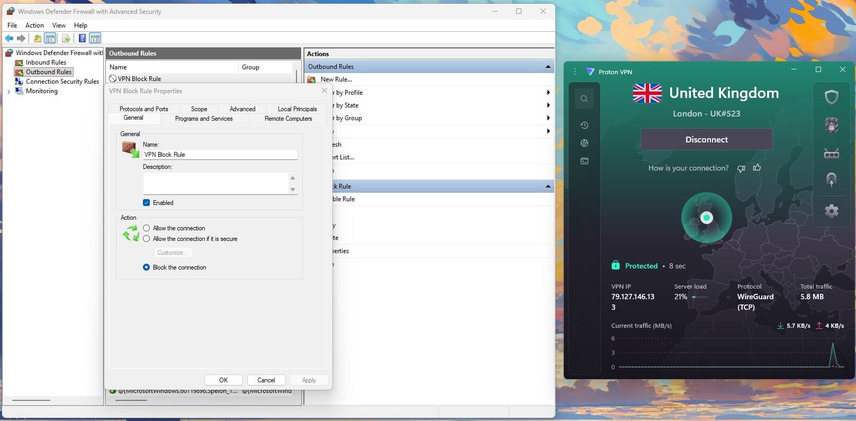Screen dimensions: 856x421
Task: Open Split Tunneling arrow icon
Action: 831,180
